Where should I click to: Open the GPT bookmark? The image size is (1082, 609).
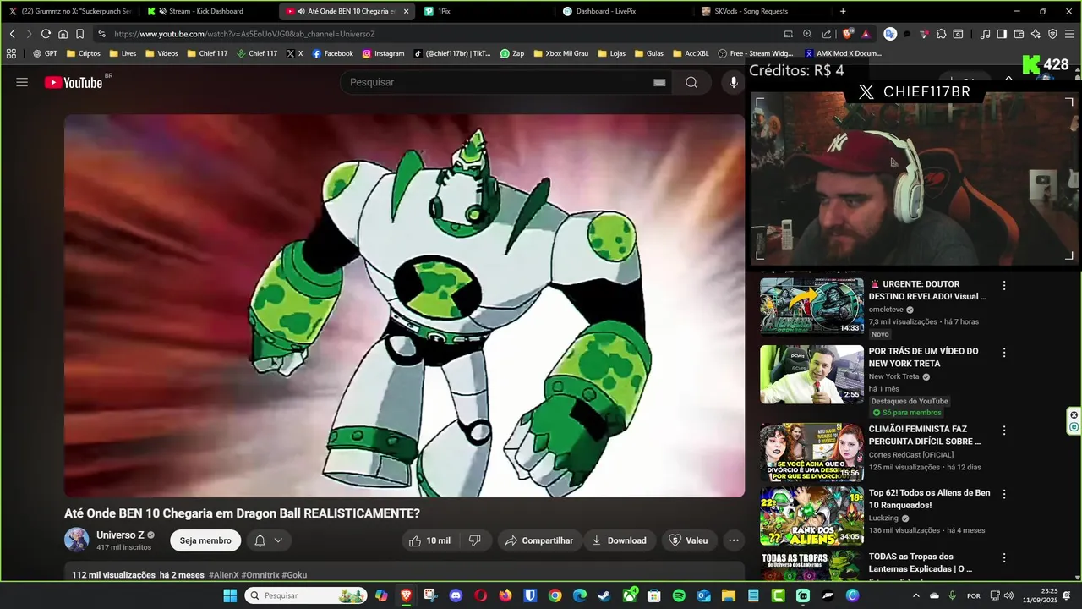tap(45, 53)
